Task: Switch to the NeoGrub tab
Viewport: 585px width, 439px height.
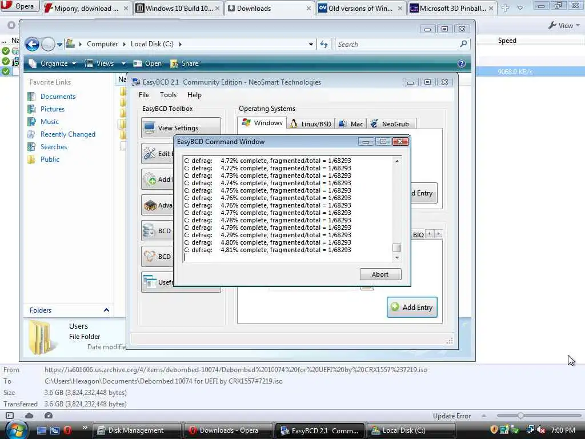Action: (x=391, y=124)
